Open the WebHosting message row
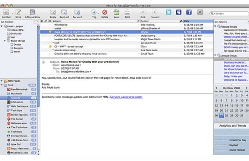Image resolution: width=249 pixels, height=161 pixels. pyautogui.click(x=127, y=25)
